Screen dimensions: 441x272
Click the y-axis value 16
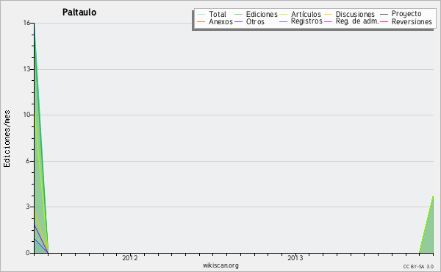[x=26, y=23]
